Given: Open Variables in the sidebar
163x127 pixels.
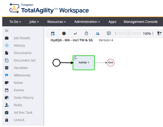Looking at the screenshot, I should [x=21, y=68].
